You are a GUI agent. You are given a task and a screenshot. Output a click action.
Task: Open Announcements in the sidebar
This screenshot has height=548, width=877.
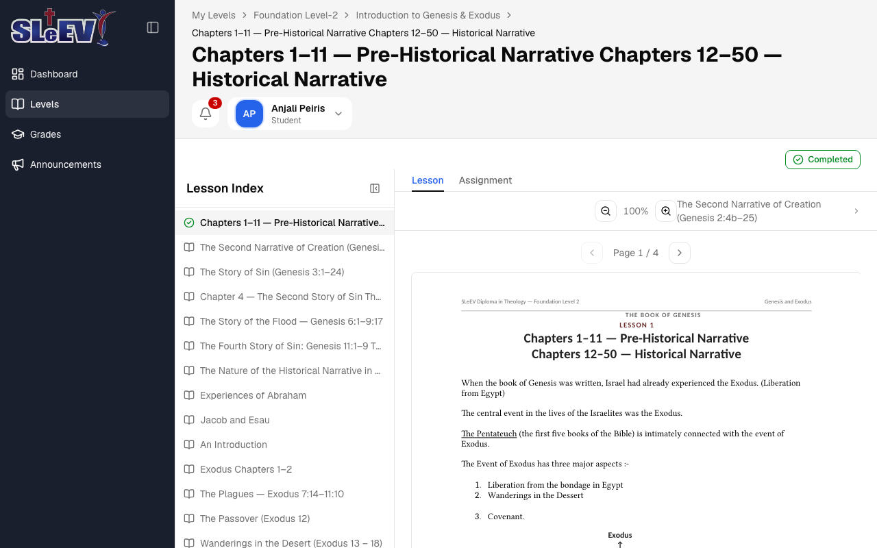coord(87,164)
